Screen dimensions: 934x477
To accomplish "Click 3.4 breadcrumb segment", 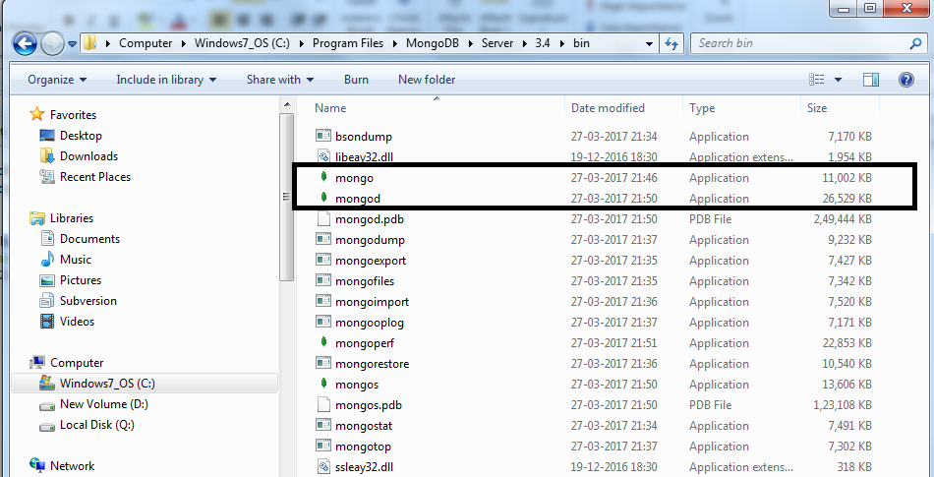I will coord(542,43).
